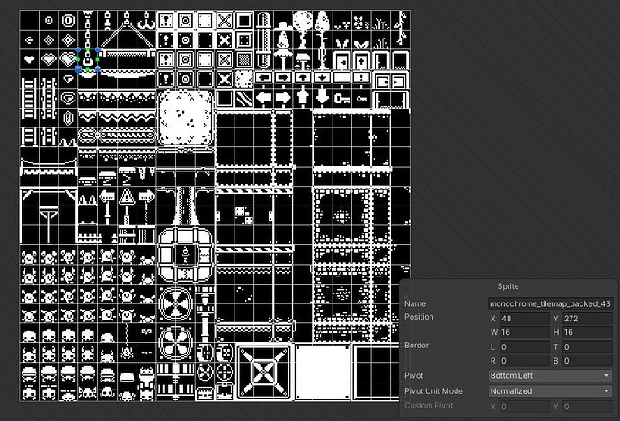This screenshot has height=421, width=620.
Task: Click the height H field
Action: 588,332
